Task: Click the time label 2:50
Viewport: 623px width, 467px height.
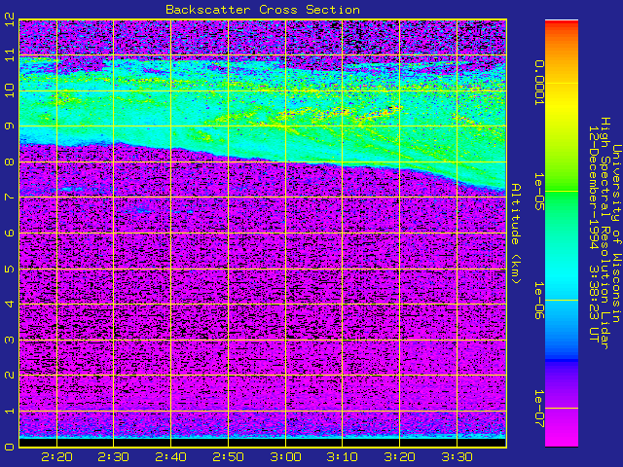Action: 228,457
